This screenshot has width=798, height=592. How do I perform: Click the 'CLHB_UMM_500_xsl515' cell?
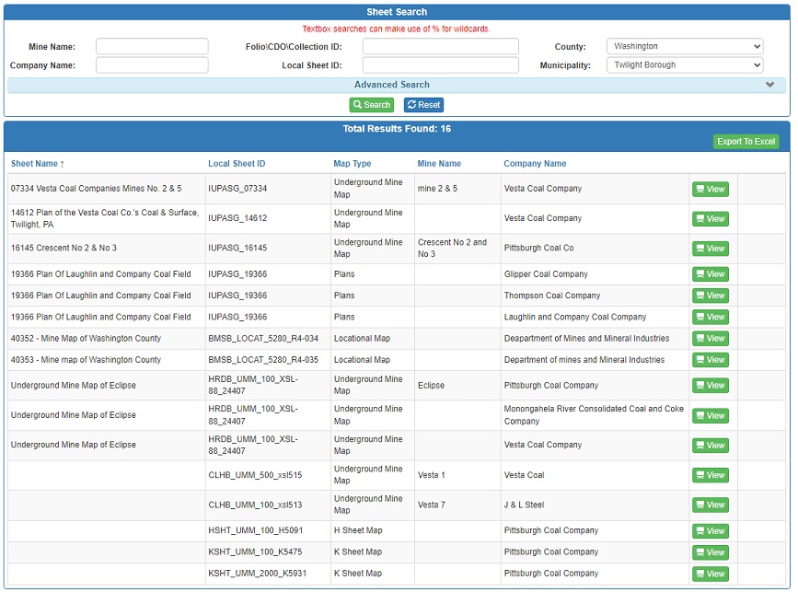coord(255,475)
